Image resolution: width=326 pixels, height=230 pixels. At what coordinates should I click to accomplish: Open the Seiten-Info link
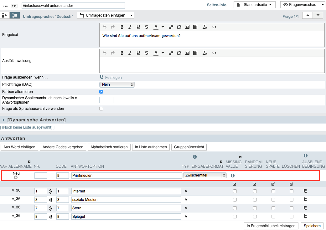coord(217,5)
